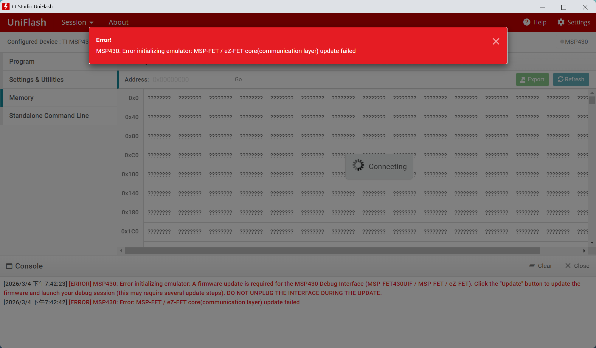This screenshot has width=596, height=348.
Task: Dismiss the red error banner X
Action: coord(496,41)
